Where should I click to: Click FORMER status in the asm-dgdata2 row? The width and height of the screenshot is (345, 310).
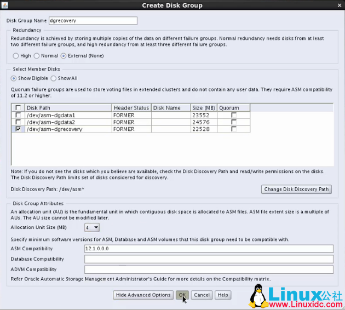131,122
